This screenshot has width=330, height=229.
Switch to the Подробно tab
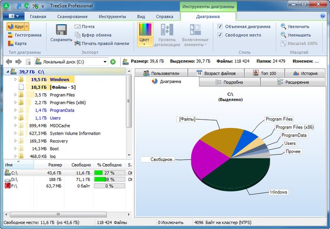(x=229, y=82)
